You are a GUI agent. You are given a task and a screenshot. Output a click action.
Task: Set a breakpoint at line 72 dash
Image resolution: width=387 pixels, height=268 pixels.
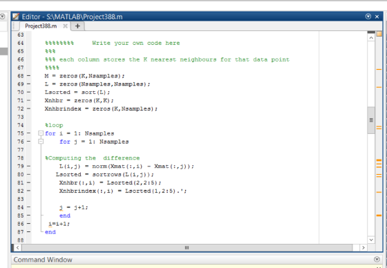(x=28, y=109)
